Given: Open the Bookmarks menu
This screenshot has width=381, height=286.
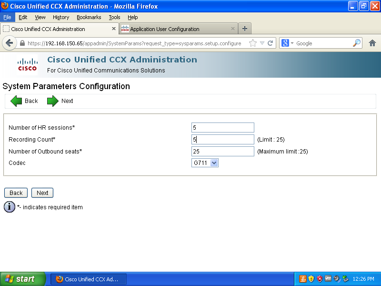Looking at the screenshot, I should [89, 17].
